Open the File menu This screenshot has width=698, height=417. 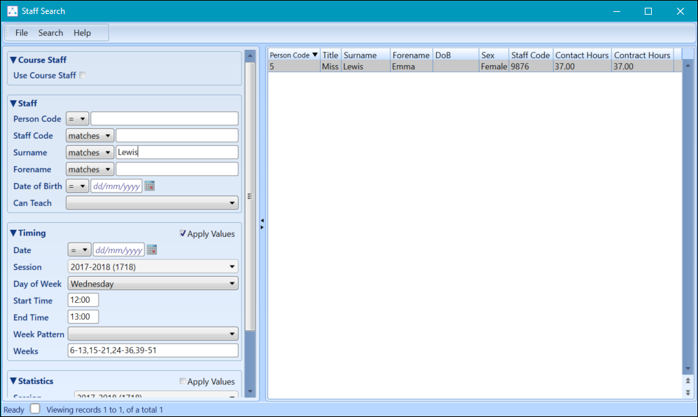[22, 33]
